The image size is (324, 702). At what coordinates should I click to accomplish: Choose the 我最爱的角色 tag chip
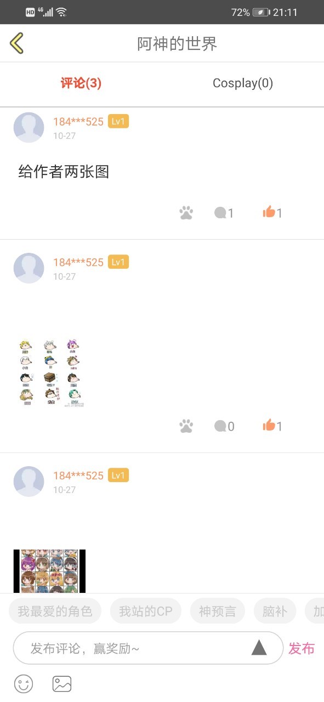(55, 611)
